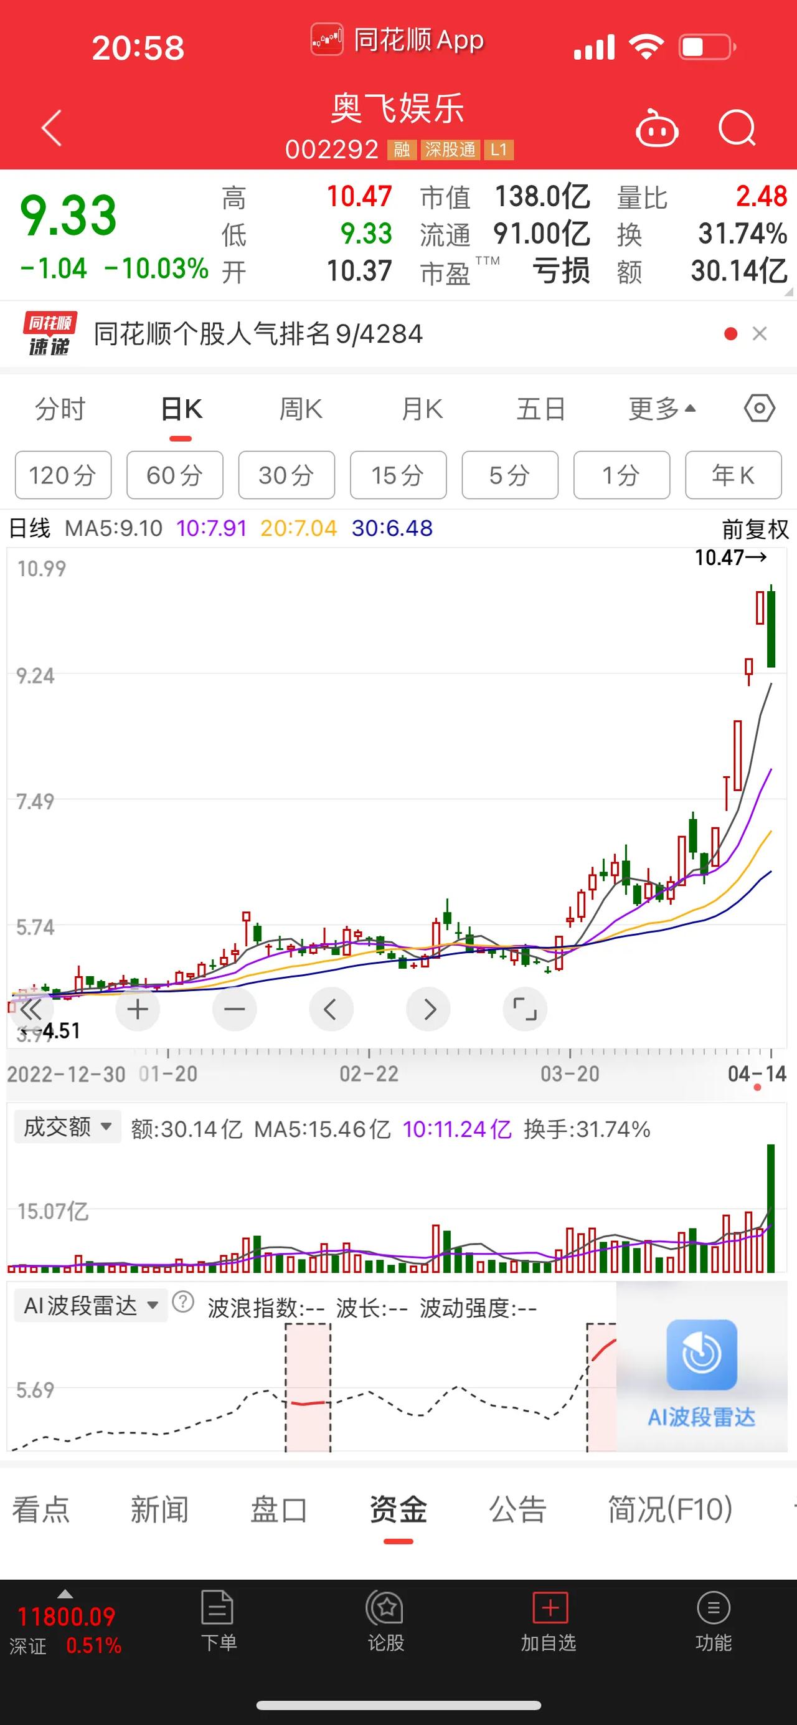Tap latest green candlestick on 04-14
This screenshot has height=1725, width=797.
coord(771,627)
